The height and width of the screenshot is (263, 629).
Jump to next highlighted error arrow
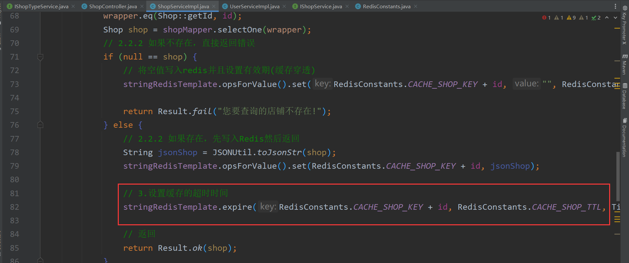point(615,18)
